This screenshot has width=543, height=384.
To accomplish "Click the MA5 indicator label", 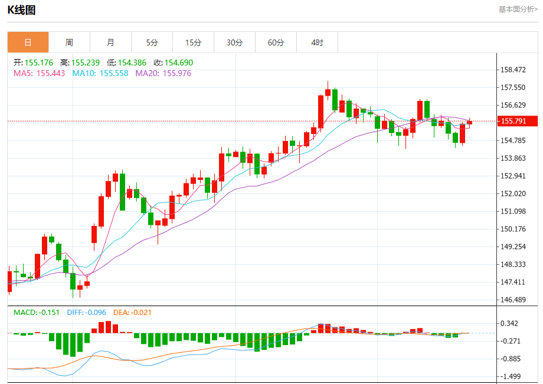I will pos(39,73).
